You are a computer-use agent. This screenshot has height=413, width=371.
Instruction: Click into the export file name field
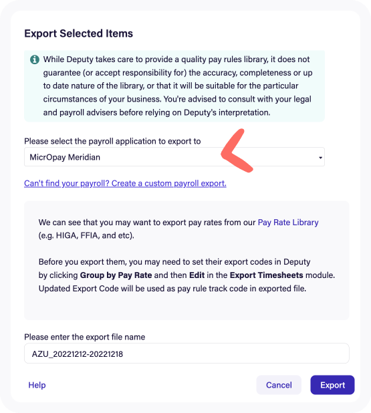(187, 354)
